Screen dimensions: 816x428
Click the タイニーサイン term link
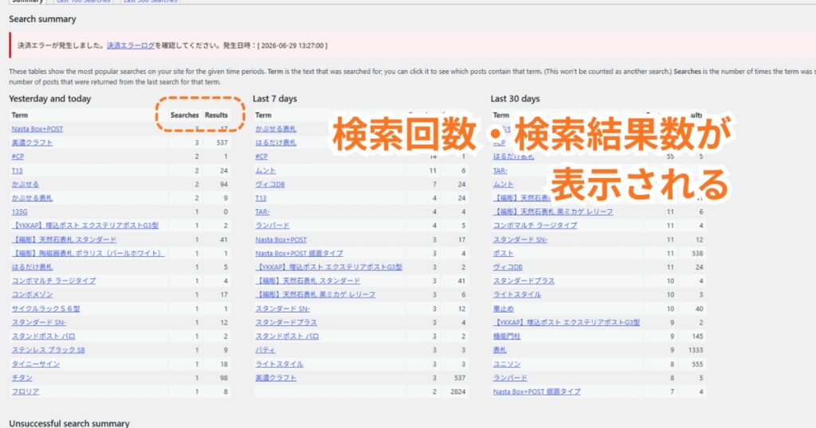point(35,364)
